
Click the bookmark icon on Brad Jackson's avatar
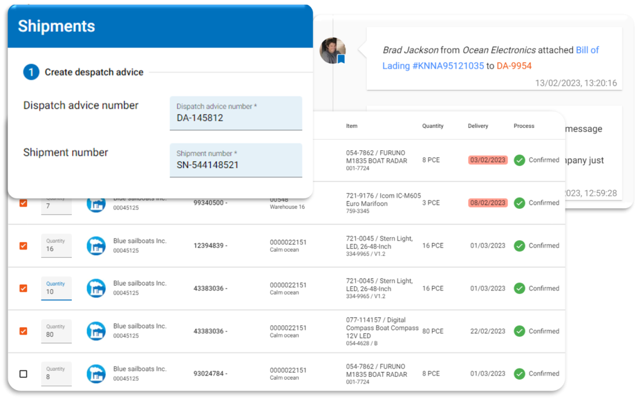340,58
